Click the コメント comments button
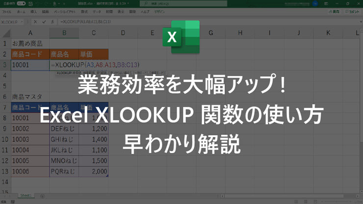Image resolution: width=363 pixels, height=204 pixels. pos(352,12)
